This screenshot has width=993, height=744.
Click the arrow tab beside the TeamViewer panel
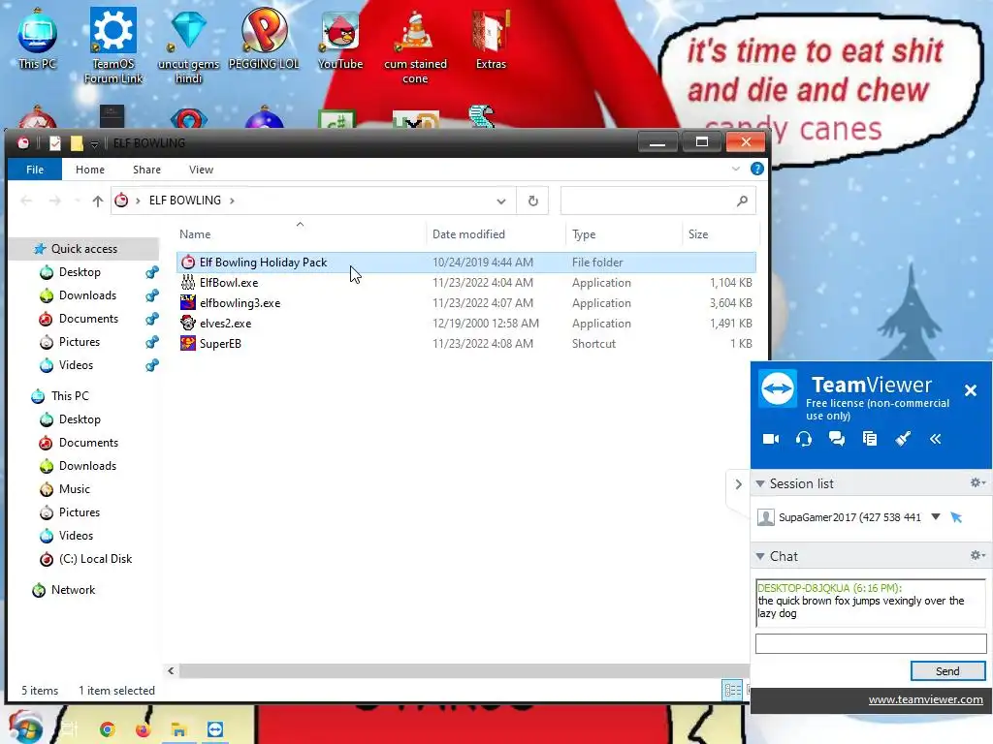[738, 484]
